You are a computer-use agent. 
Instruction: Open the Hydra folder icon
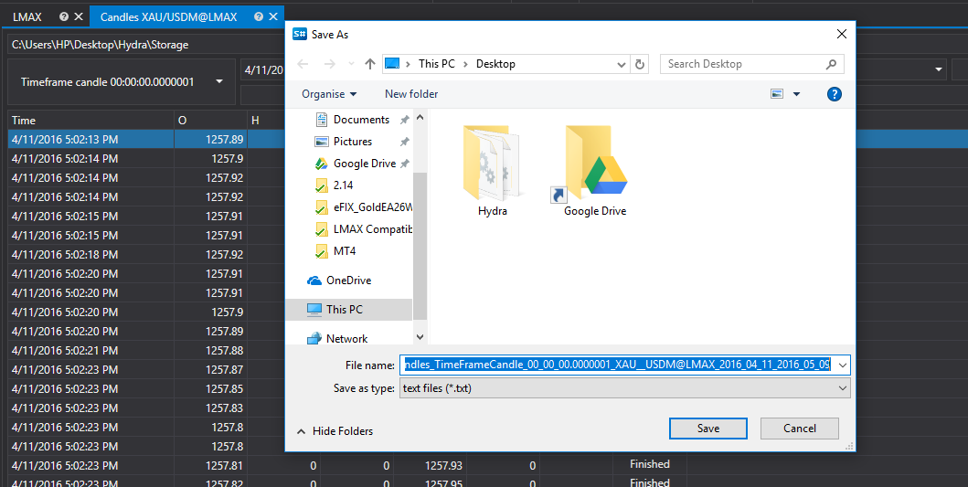(491, 164)
